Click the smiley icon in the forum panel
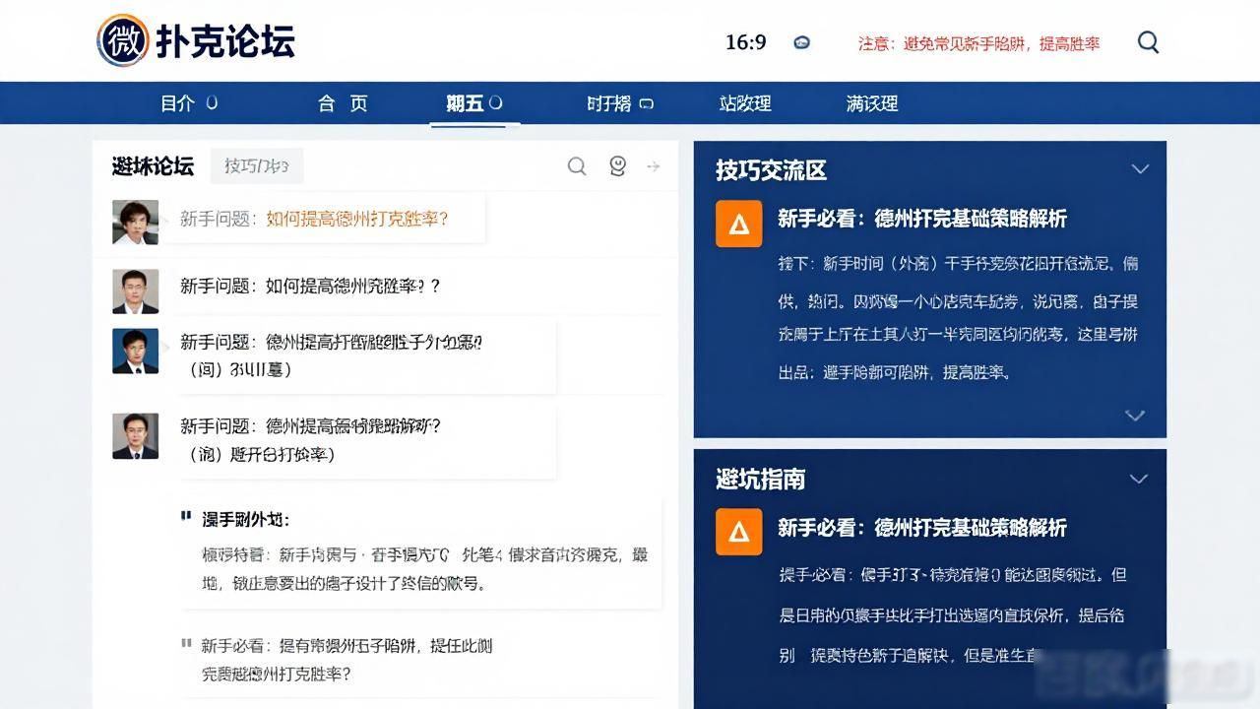This screenshot has width=1260, height=709. [x=617, y=166]
